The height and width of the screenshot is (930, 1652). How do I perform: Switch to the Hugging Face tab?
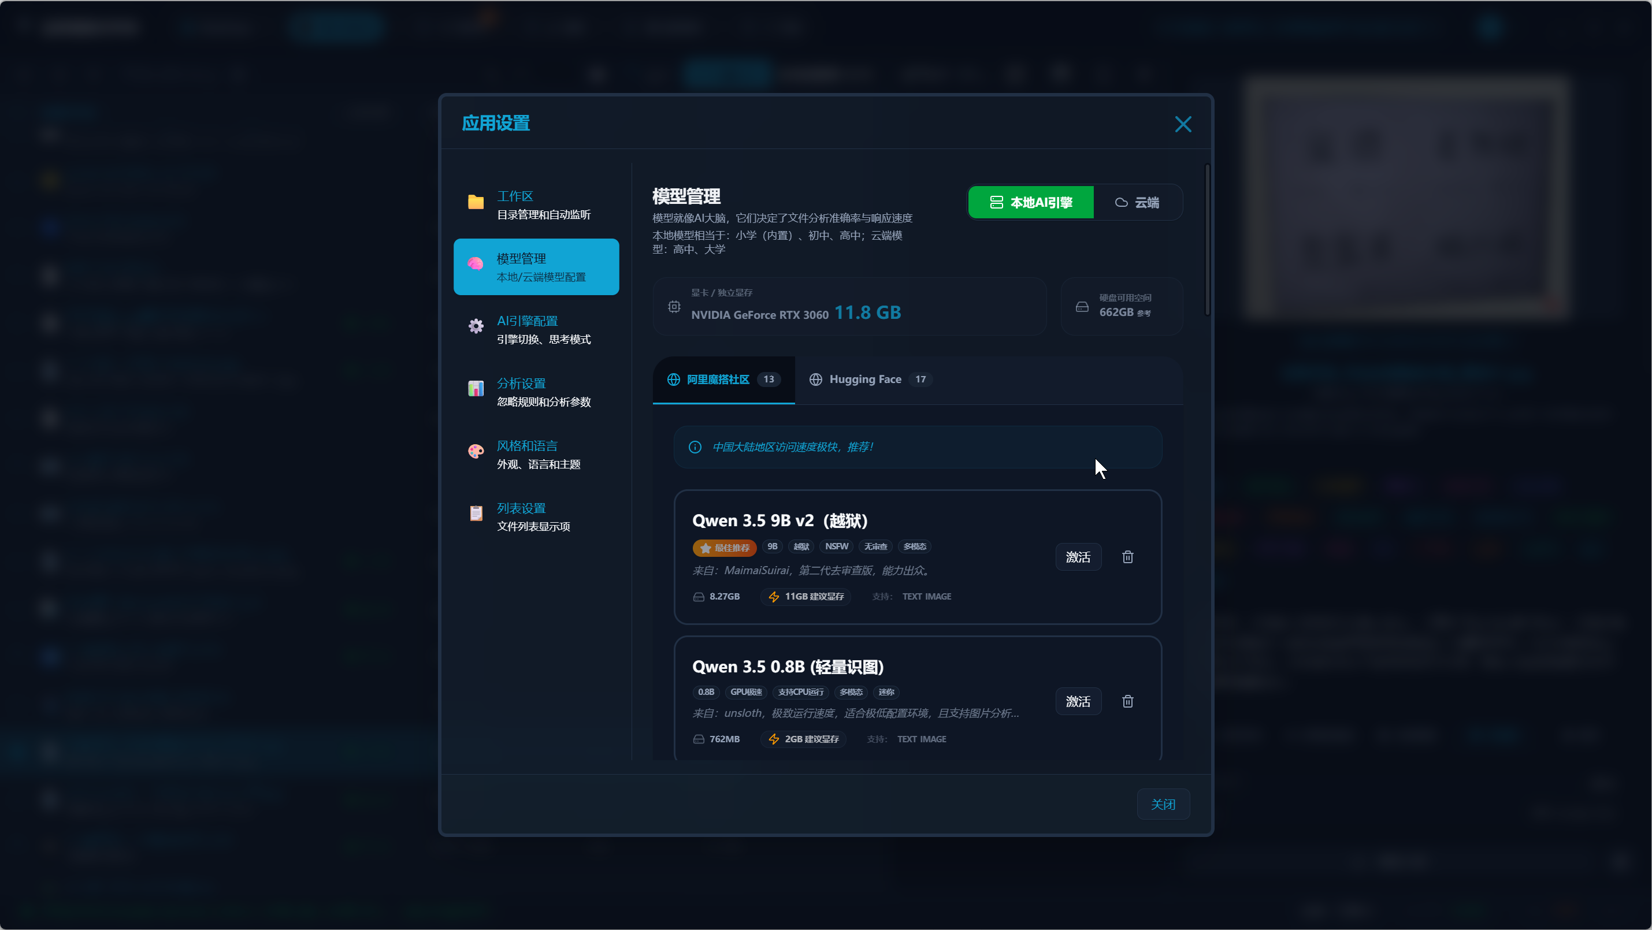pos(871,380)
